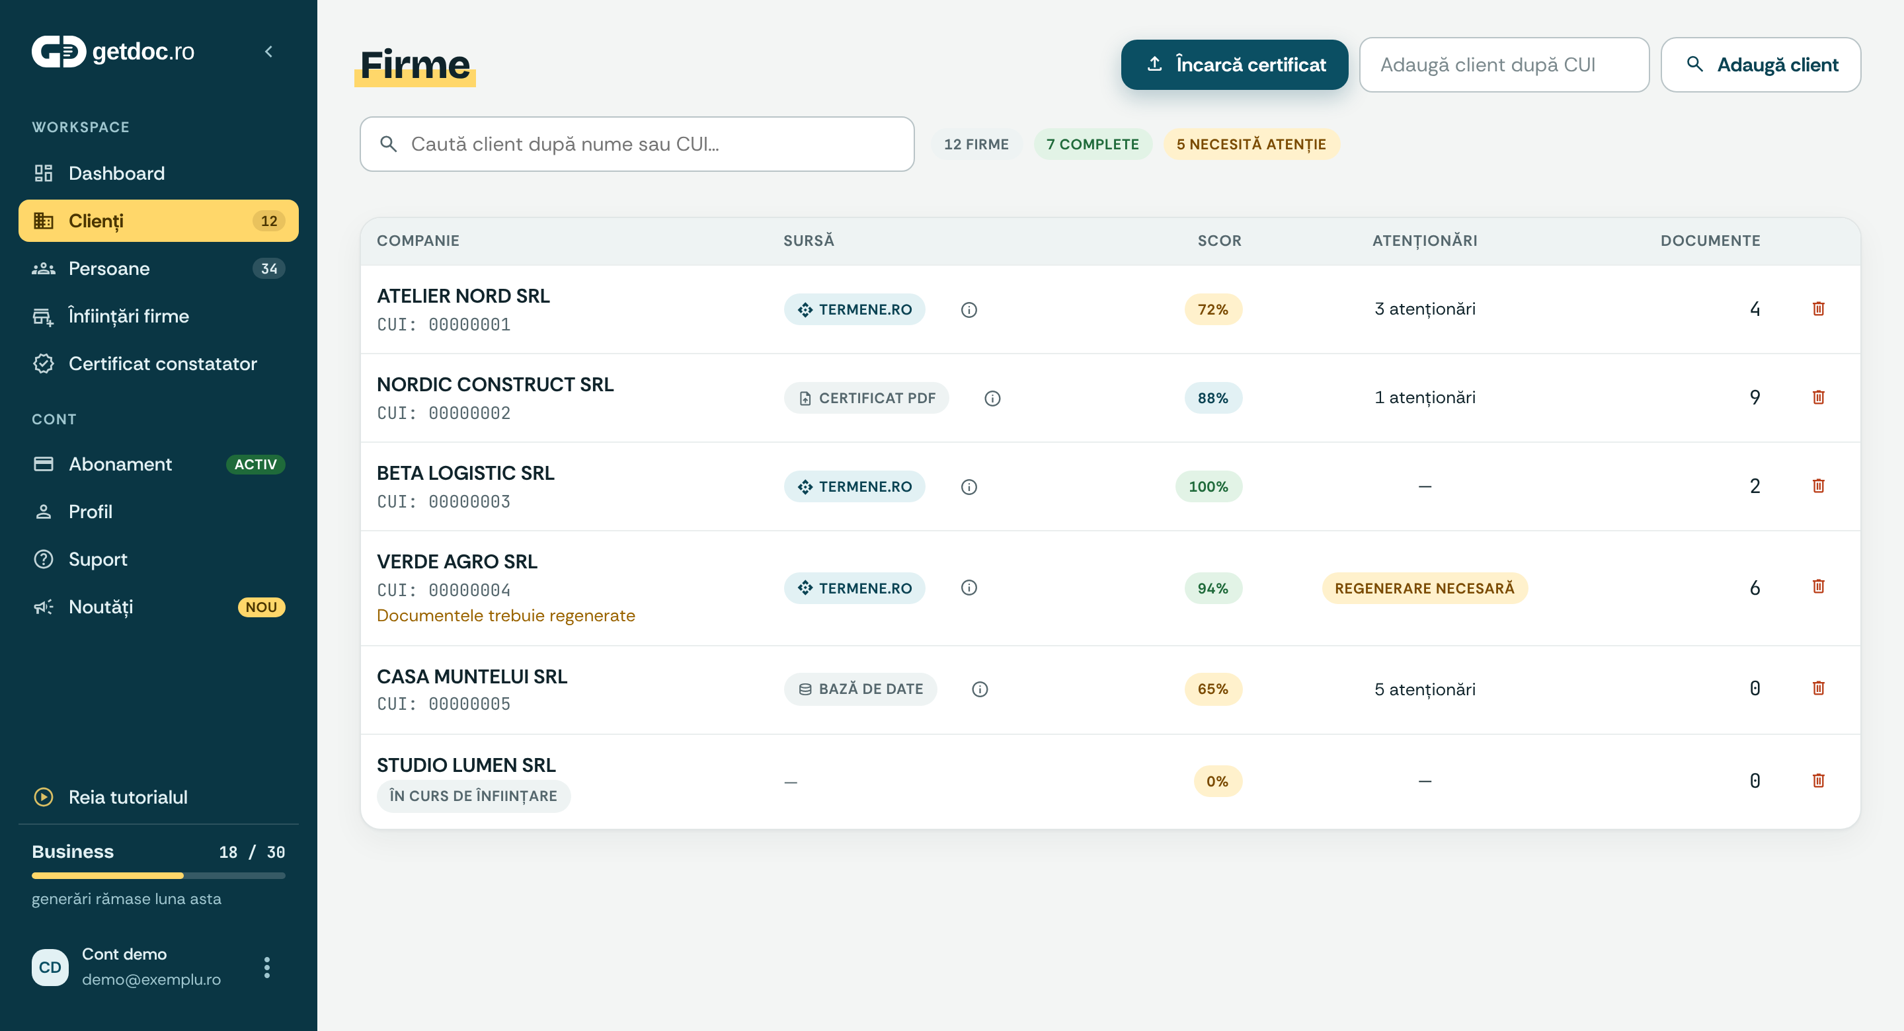Go to Înființări firme
1904x1031 pixels.
tap(158, 317)
